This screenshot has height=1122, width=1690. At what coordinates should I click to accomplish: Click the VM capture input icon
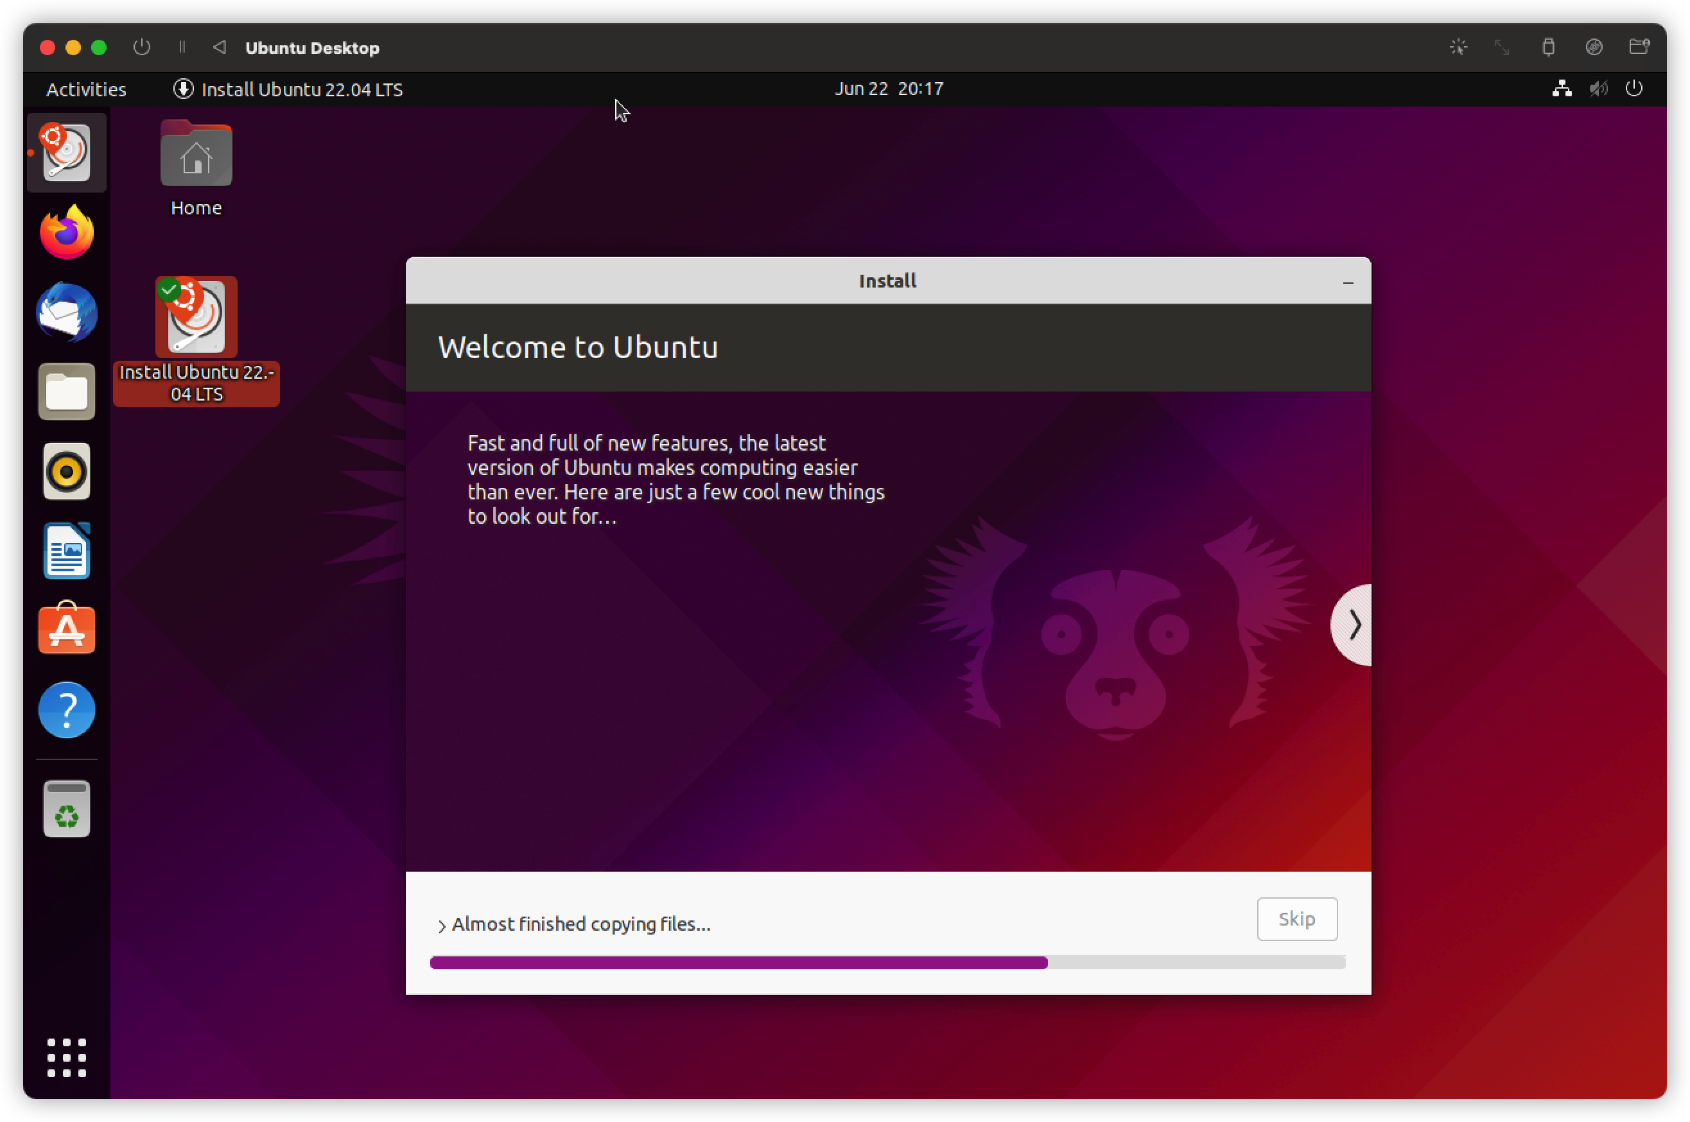(1458, 47)
